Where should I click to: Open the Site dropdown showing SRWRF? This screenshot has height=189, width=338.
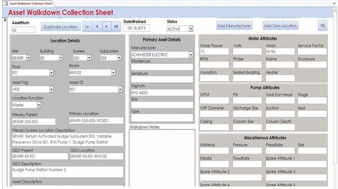click(28, 58)
